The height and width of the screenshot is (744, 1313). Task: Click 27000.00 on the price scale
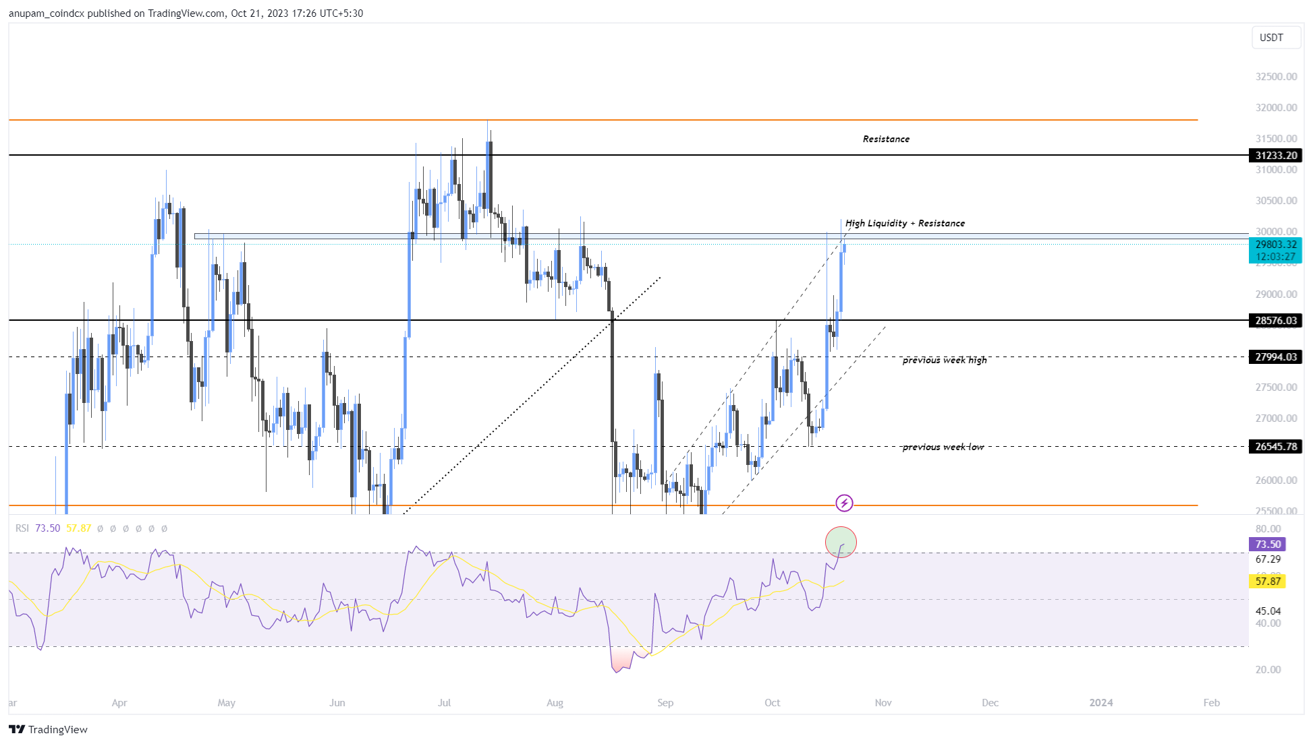1276,418
